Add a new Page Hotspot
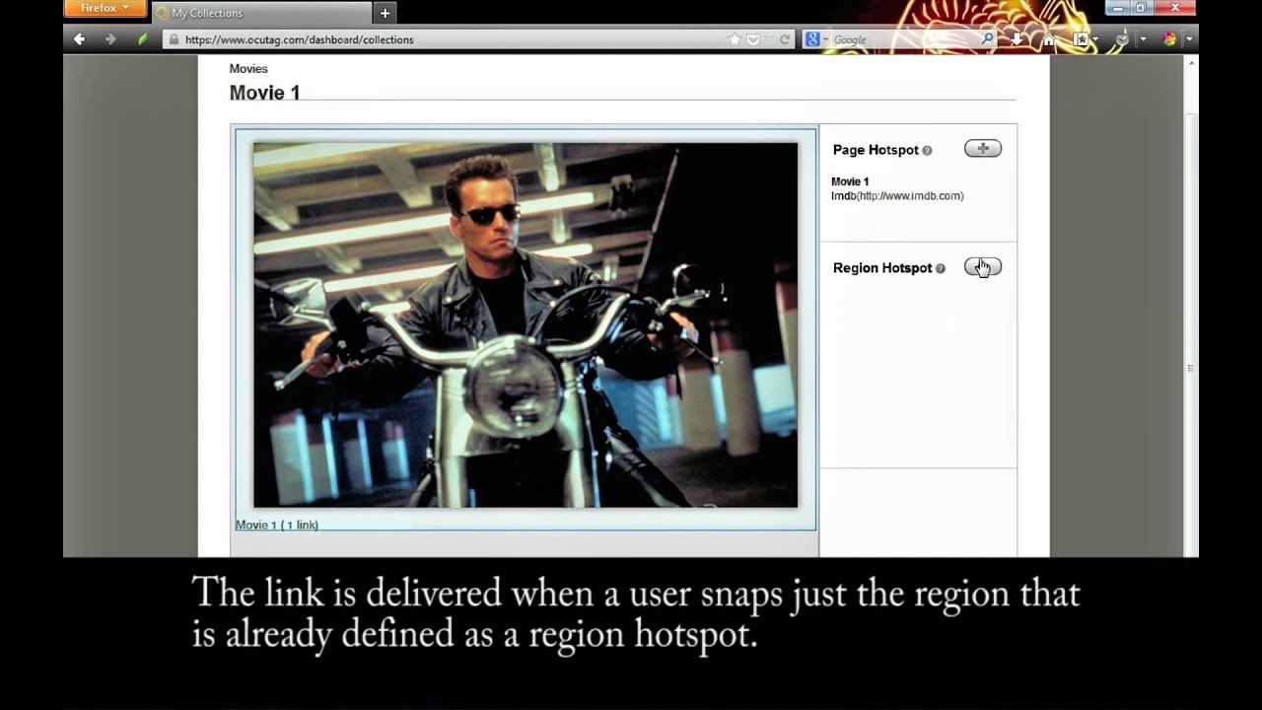The height and width of the screenshot is (710, 1262). tap(983, 149)
